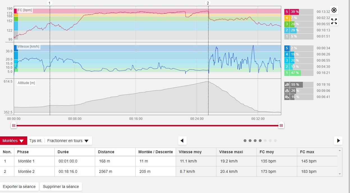Select lap marker 2 on the chart
Image resolution: width=350 pixels, height=193 pixels.
pyautogui.click(x=208, y=3)
